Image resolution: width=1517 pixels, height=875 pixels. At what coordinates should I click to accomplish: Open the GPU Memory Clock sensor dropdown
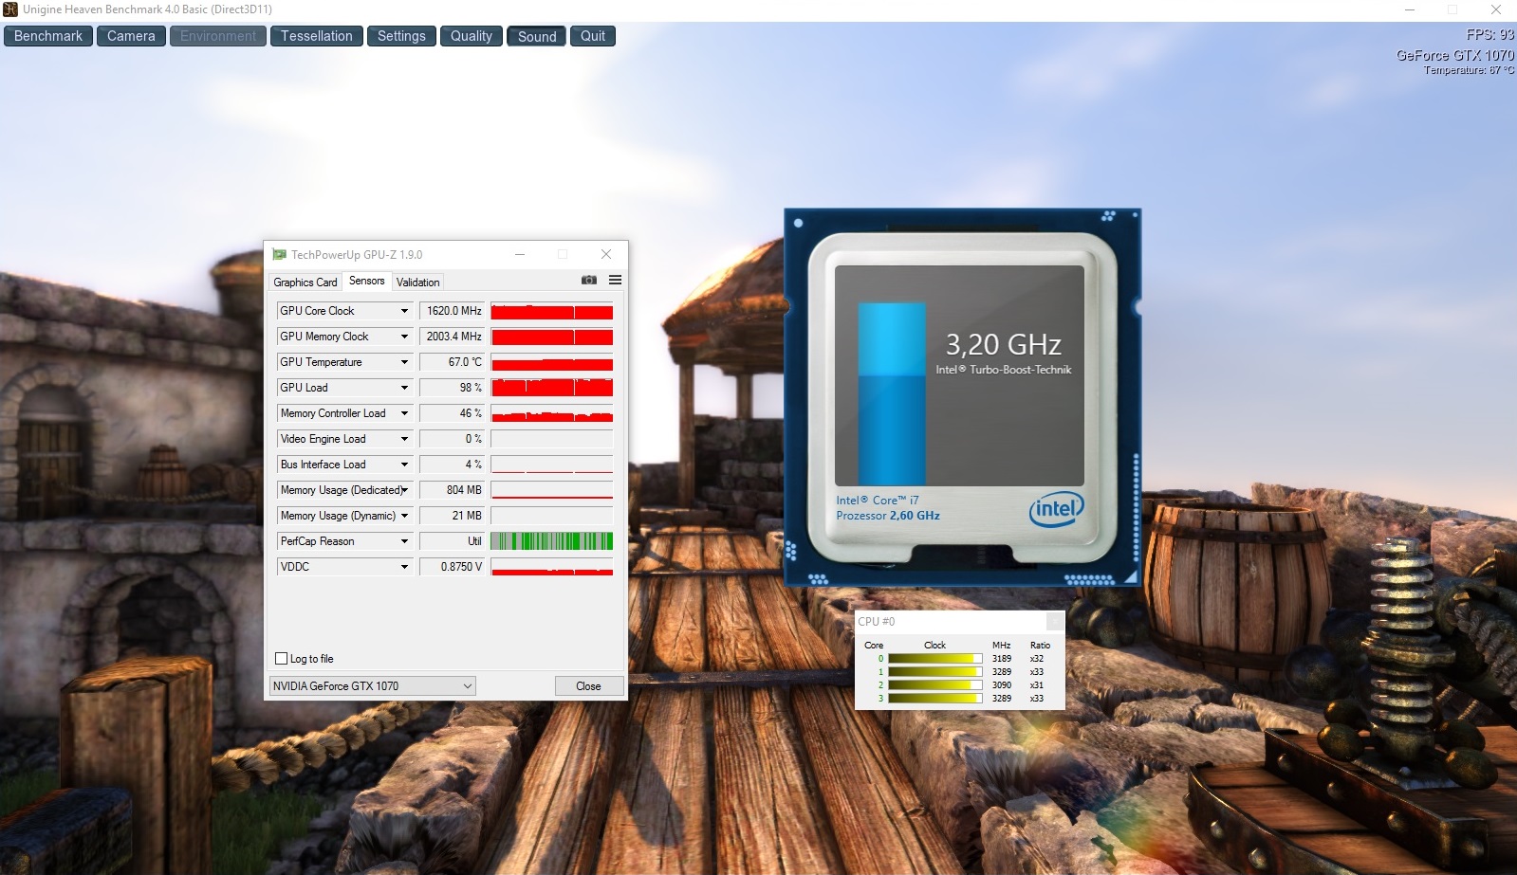(x=404, y=337)
